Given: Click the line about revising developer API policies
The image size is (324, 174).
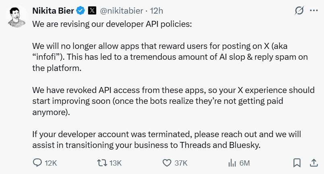Looking at the screenshot, I should (112, 24).
